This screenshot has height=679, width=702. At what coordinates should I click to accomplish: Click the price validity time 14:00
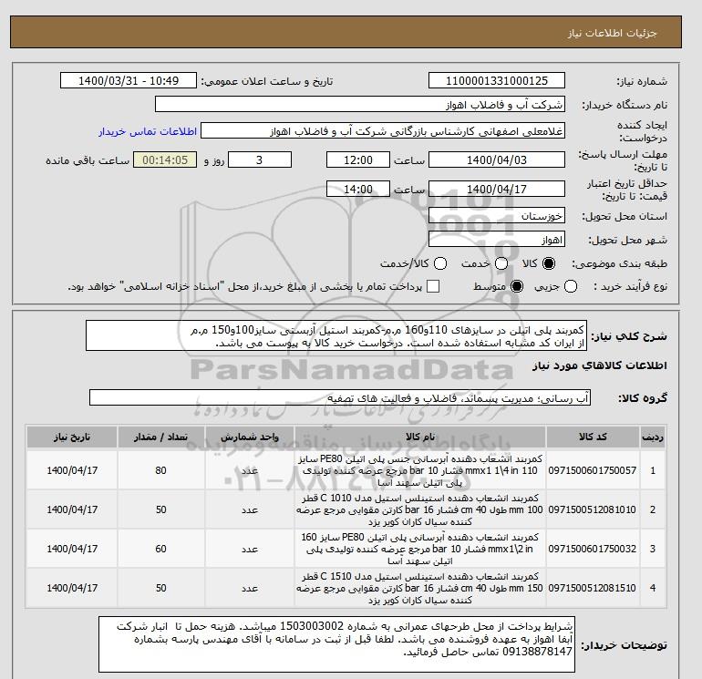[358, 189]
